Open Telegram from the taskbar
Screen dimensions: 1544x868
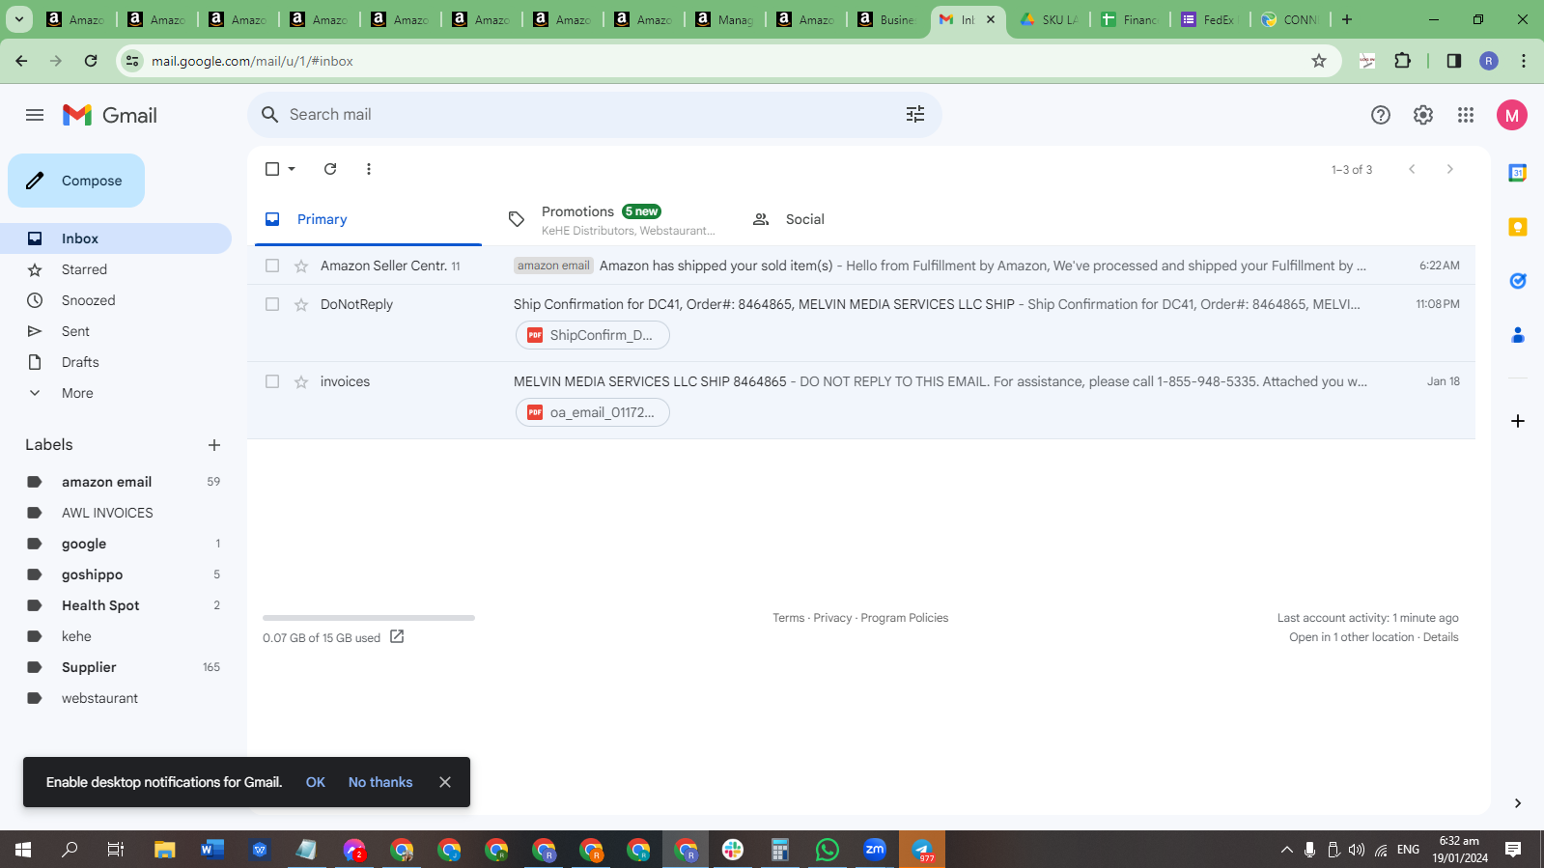click(x=922, y=850)
